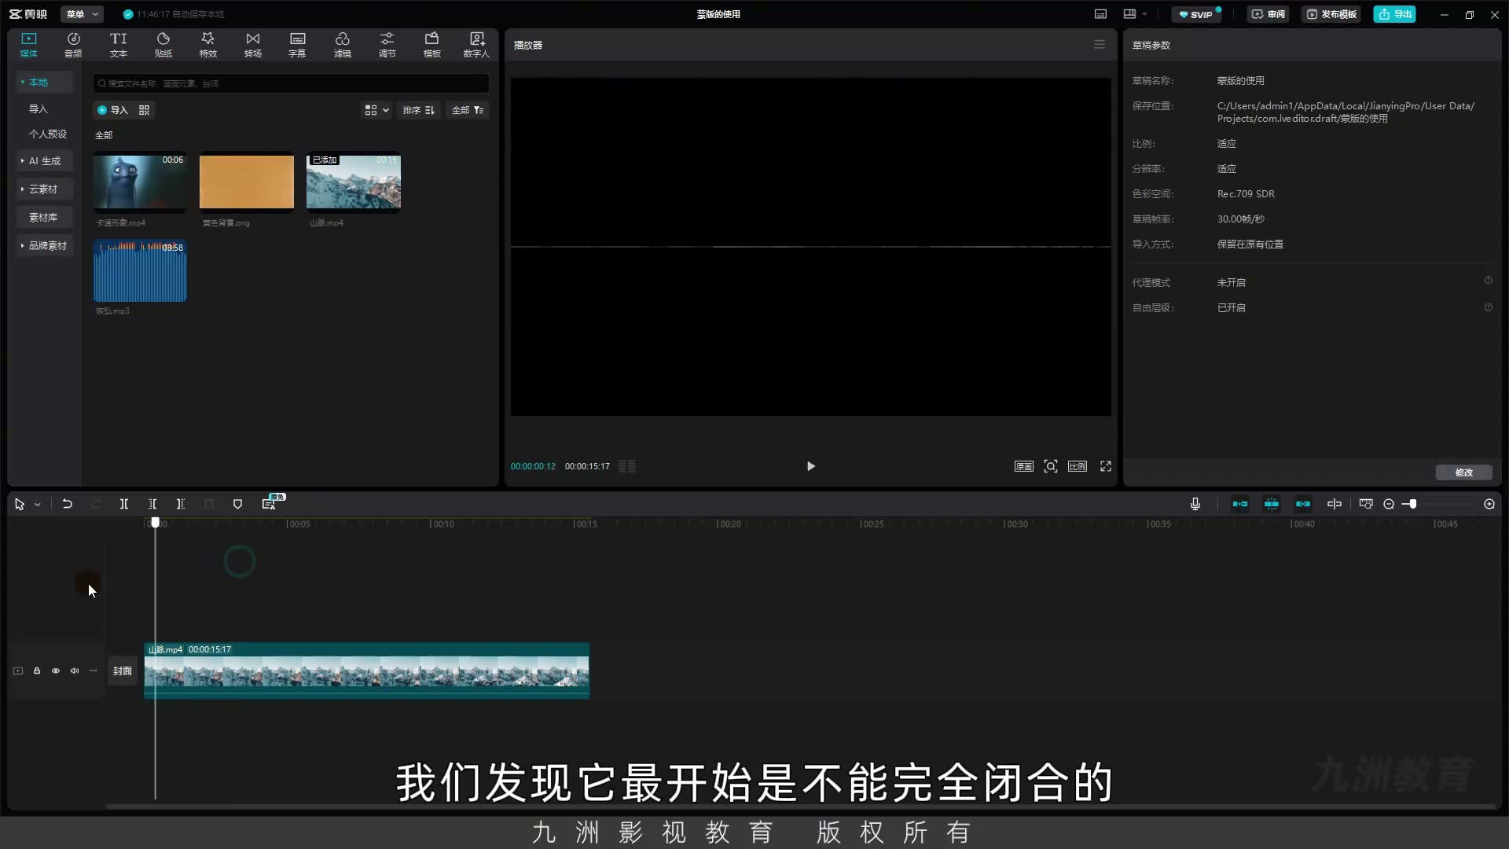Click the 审阅 review button
The height and width of the screenshot is (849, 1509).
[1269, 14]
